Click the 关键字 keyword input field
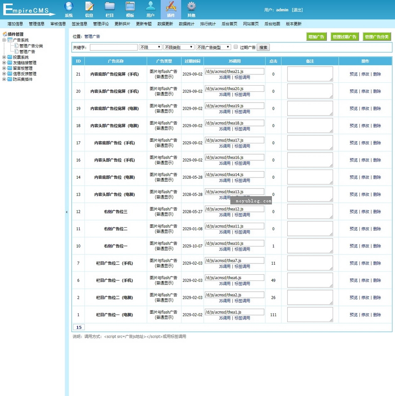Viewport: 395px width, 396px height. click(114, 47)
